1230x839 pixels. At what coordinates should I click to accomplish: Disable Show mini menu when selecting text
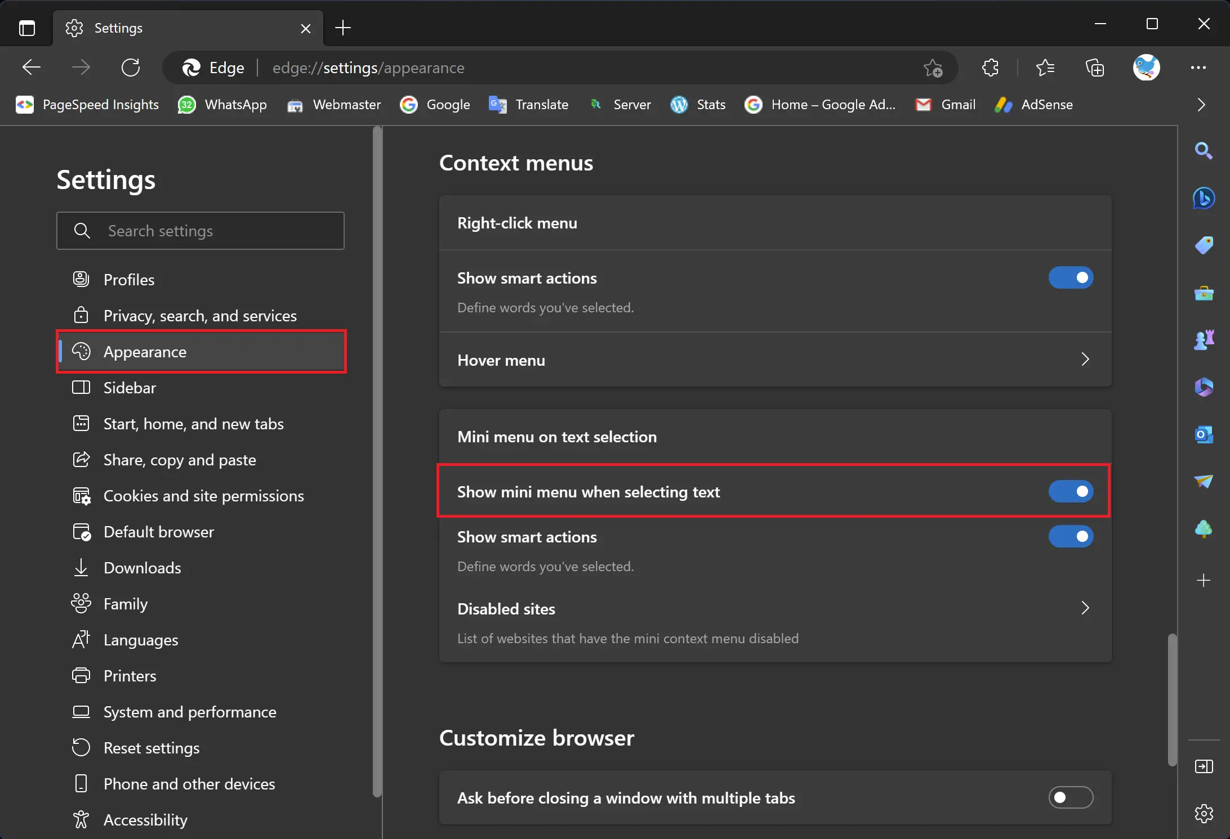coord(1070,491)
